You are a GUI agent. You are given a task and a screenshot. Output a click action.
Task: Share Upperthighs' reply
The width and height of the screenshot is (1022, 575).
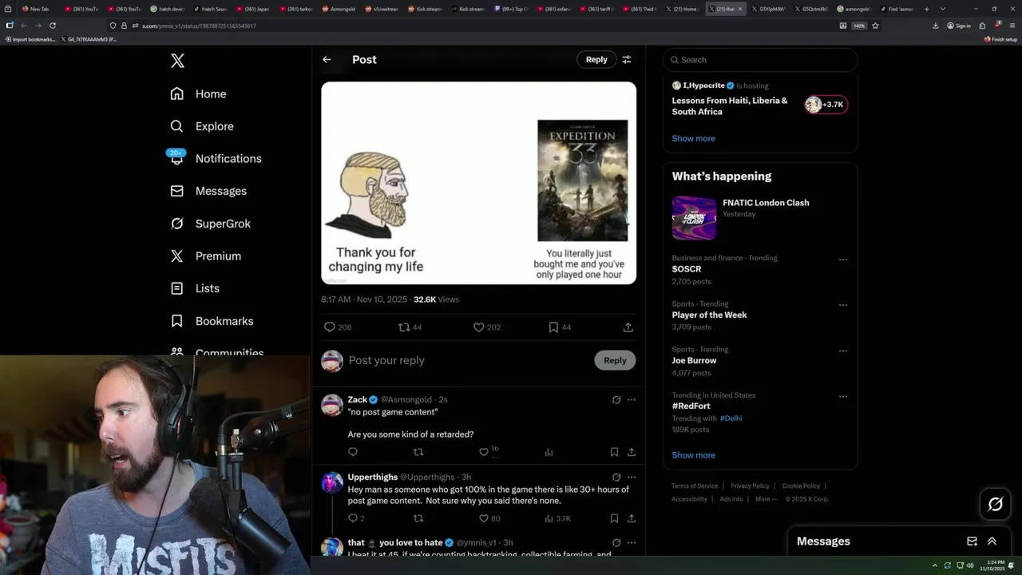click(x=632, y=518)
